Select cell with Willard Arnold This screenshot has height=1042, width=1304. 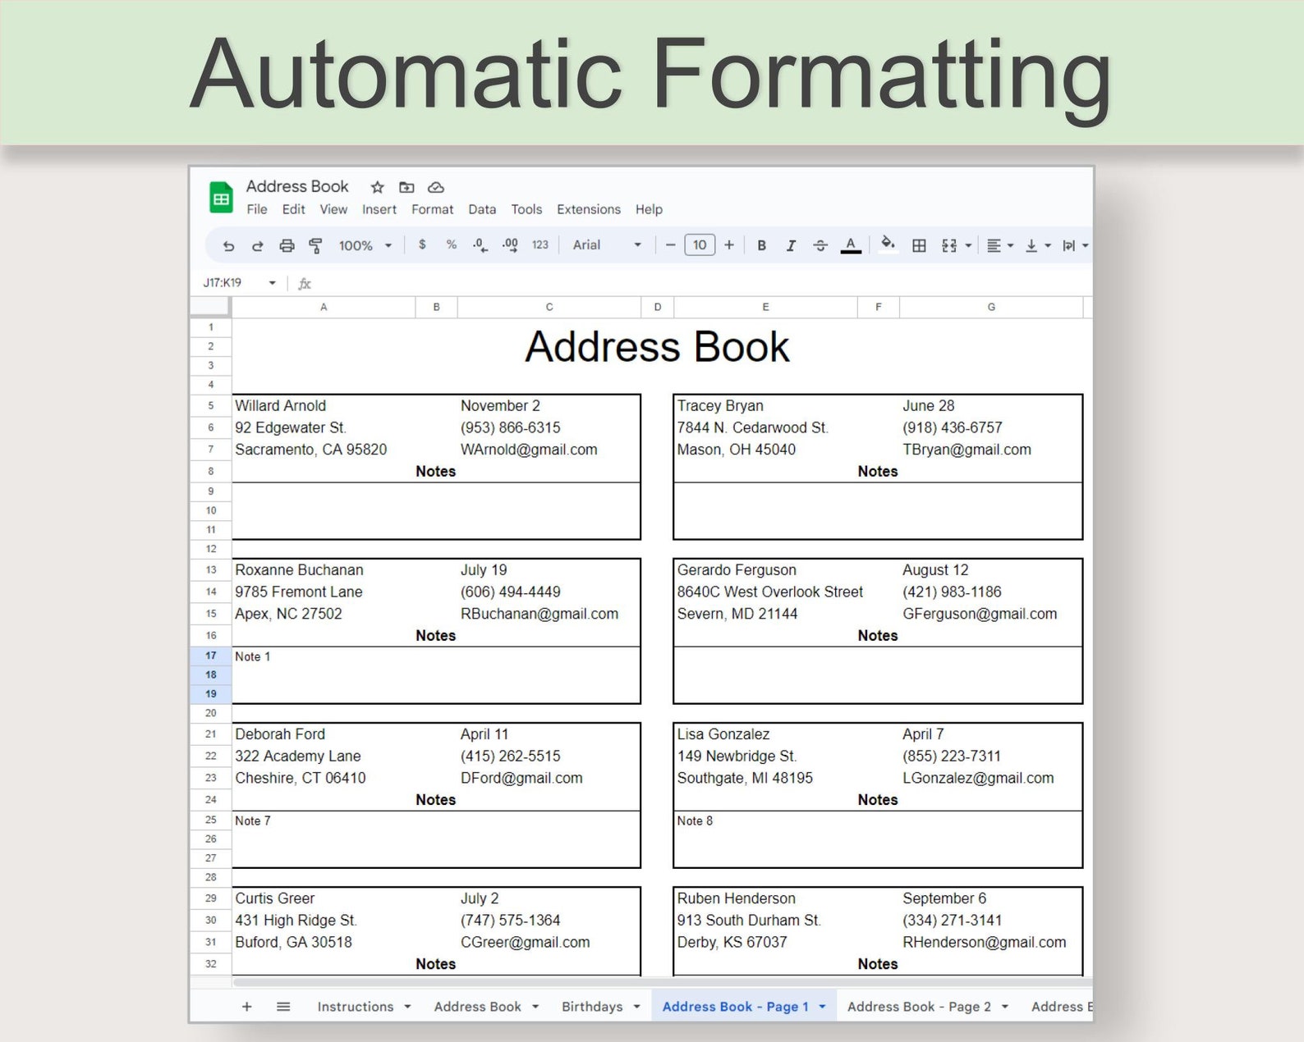(324, 405)
